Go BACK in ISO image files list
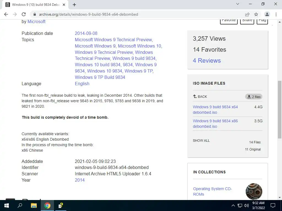 [x=200, y=97]
